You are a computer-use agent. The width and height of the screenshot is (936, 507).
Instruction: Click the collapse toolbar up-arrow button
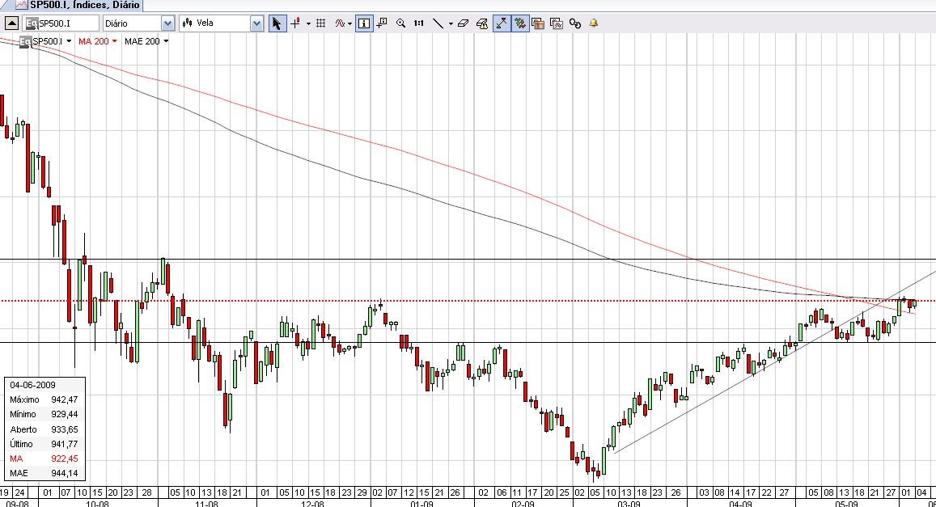11,23
